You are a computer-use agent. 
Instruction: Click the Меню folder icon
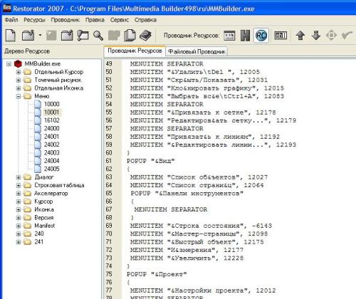click(x=28, y=96)
